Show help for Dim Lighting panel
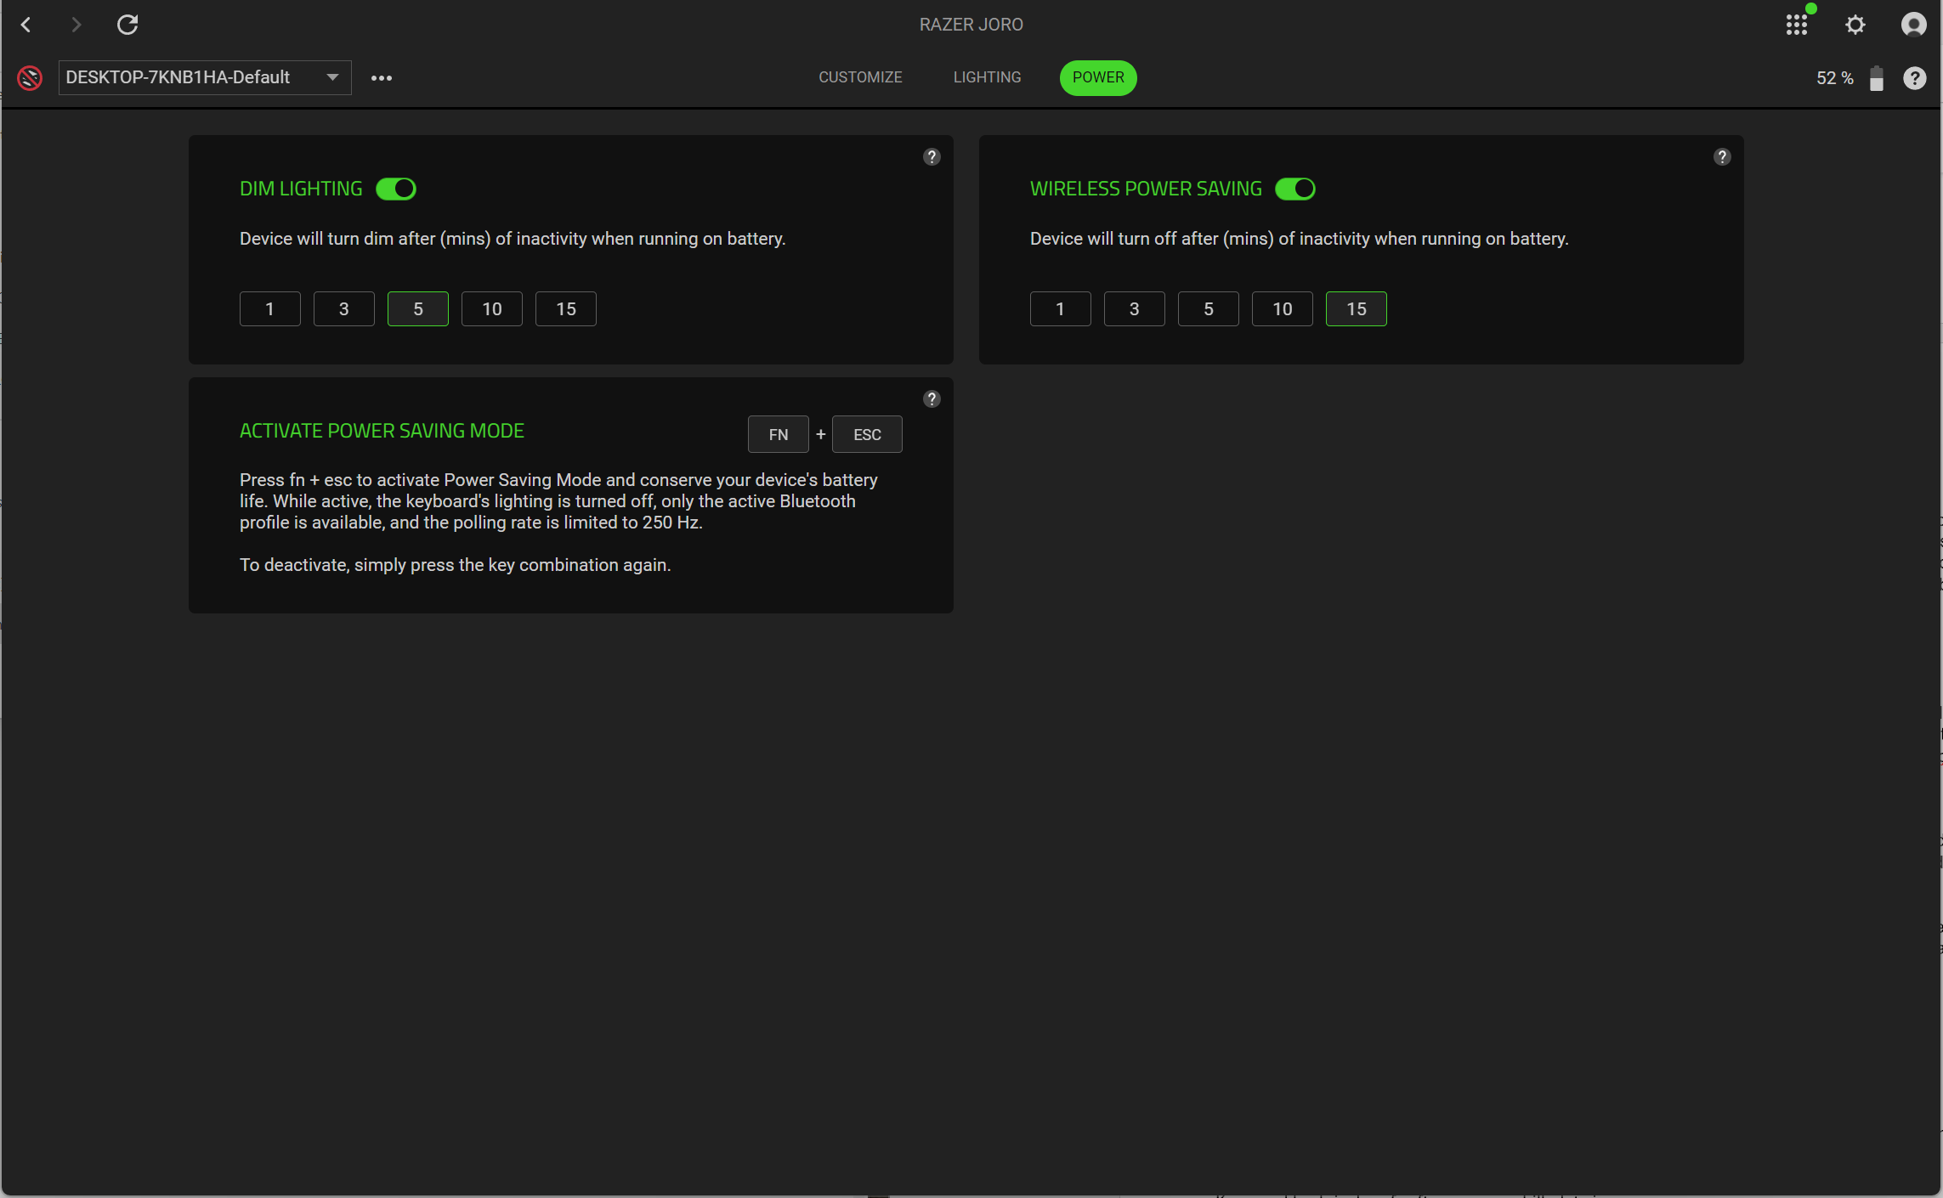1943x1198 pixels. (x=932, y=156)
